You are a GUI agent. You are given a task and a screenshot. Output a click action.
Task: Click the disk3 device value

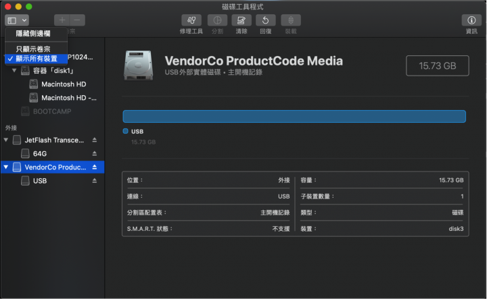pos(456,229)
